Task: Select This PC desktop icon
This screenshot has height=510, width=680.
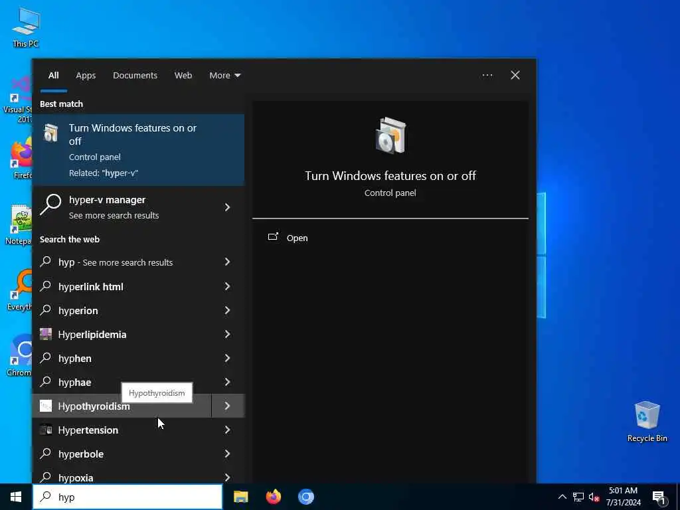Action: point(26,27)
